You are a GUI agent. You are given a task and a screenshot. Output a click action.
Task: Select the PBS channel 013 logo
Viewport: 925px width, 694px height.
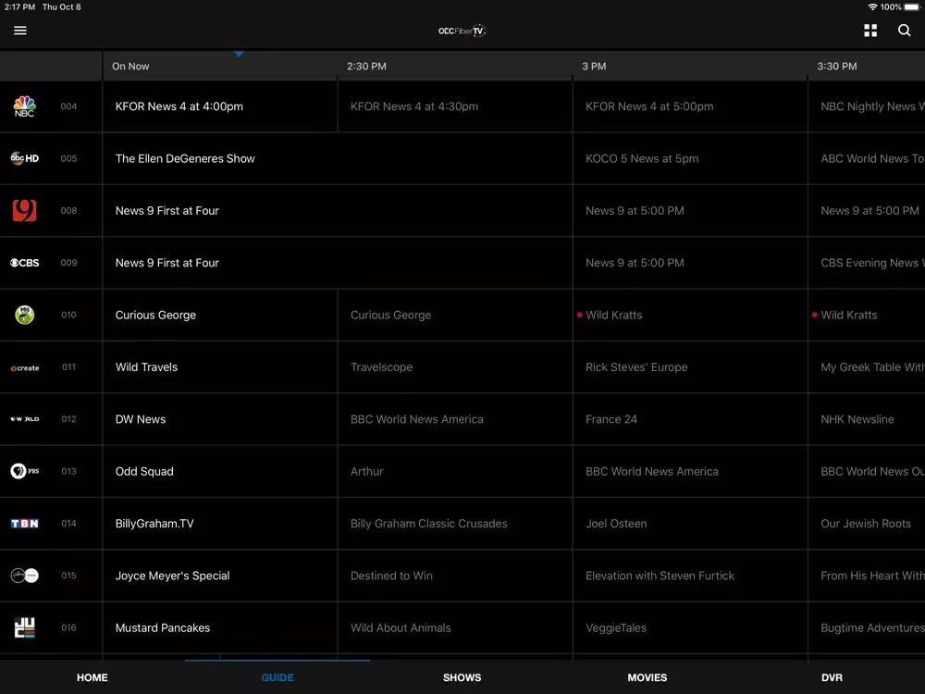tap(24, 471)
